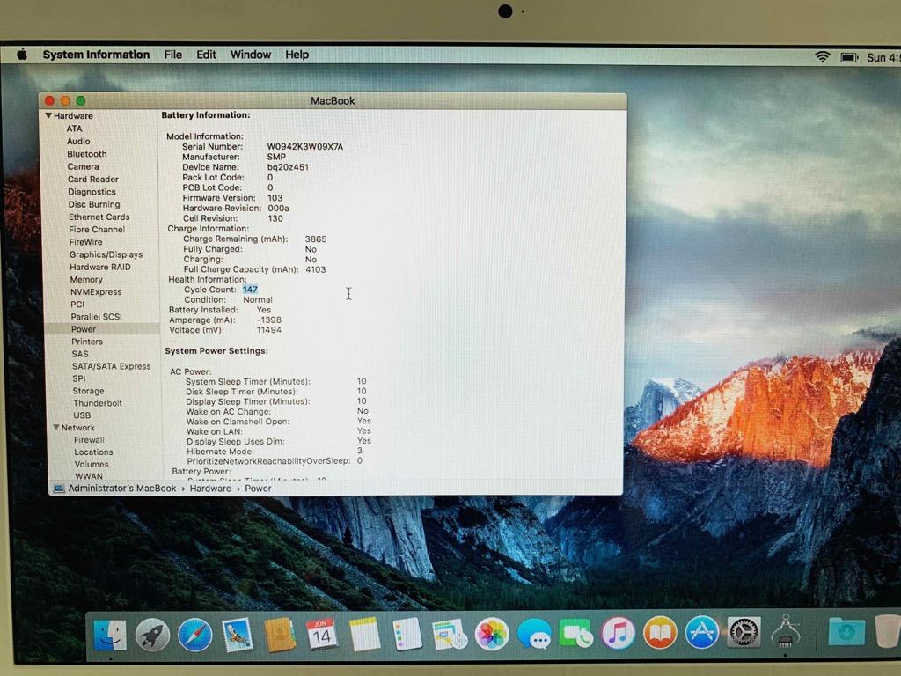This screenshot has width=901, height=676.
Task: Launch iTunes from the Dock
Action: click(617, 634)
